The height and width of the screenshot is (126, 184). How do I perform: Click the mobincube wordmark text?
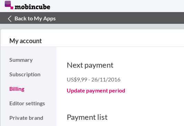pos(33,7)
